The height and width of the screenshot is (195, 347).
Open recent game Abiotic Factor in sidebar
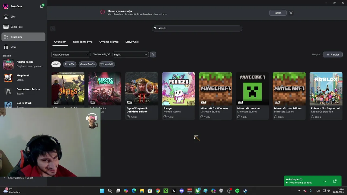[23, 64]
